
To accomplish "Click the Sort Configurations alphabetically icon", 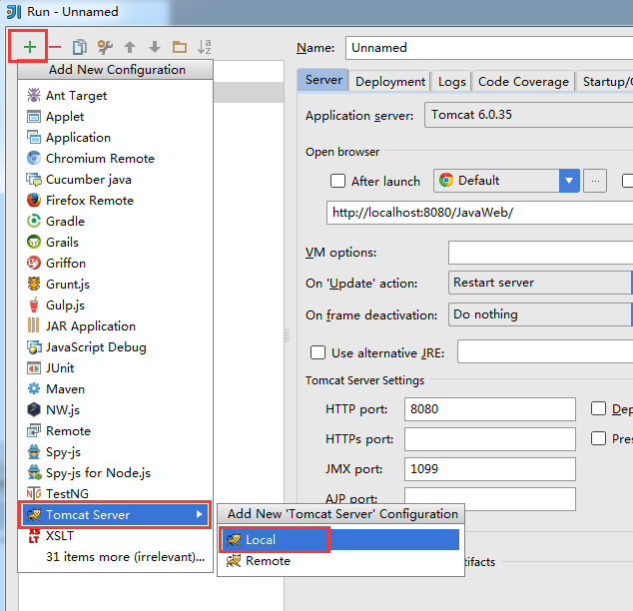I will (205, 47).
